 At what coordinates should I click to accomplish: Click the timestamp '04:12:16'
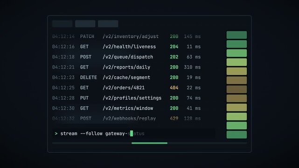click(63, 47)
